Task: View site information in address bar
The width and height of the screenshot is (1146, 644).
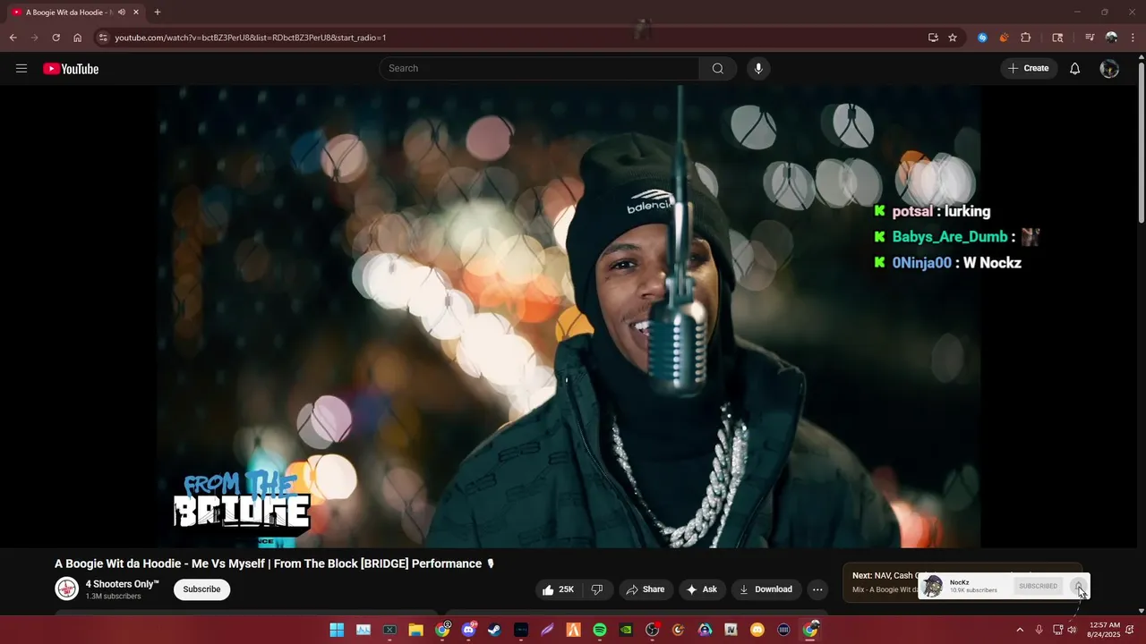Action: pos(103,38)
